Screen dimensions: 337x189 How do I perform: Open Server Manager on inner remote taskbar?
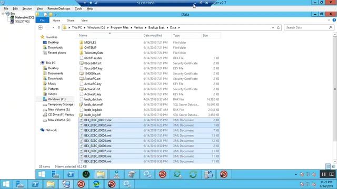pos(55,174)
